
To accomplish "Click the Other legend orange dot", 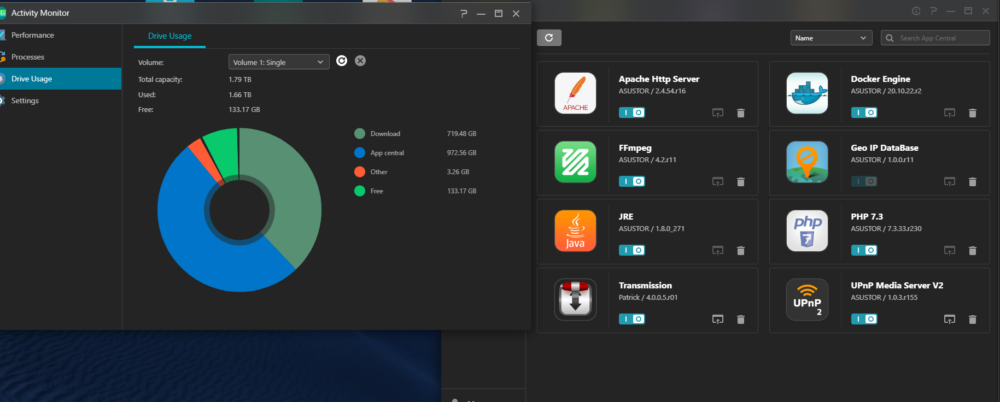I will click(360, 172).
